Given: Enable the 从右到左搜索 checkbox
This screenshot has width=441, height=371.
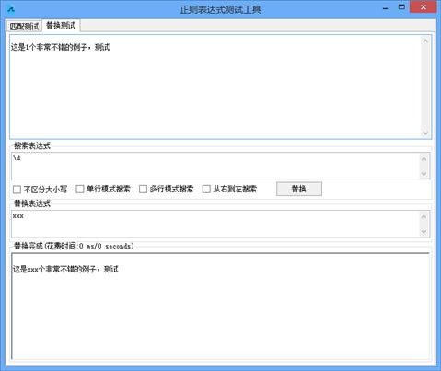Looking at the screenshot, I should point(206,189).
